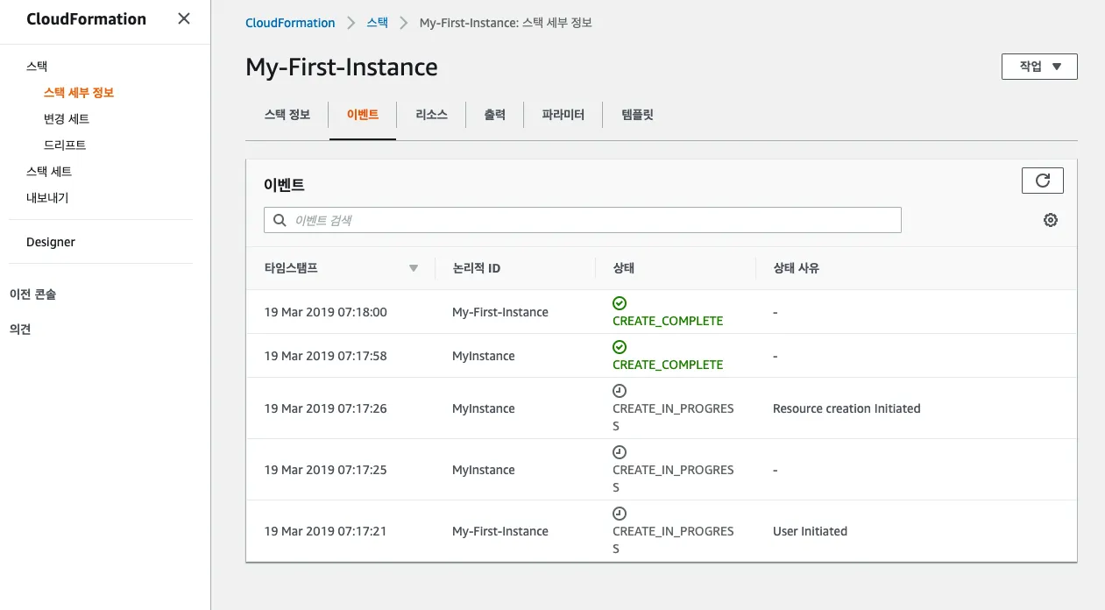
Task: Launch Designer from sidebar
Action: coord(51,242)
